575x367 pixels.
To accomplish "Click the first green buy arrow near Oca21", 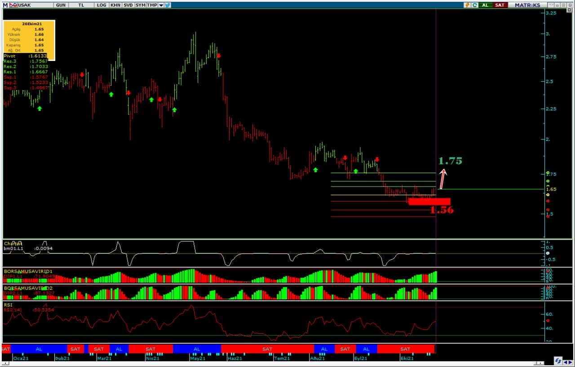I will coord(40,108).
